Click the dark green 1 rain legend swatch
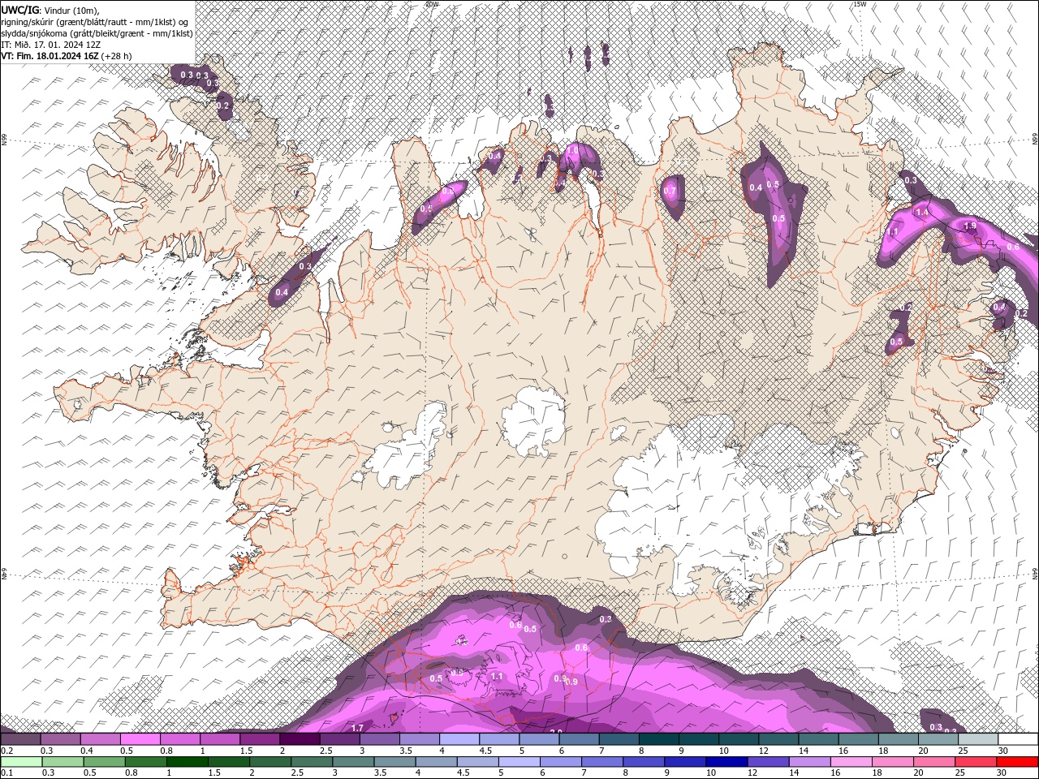Screen dimensions: 1039x779 (x=187, y=762)
